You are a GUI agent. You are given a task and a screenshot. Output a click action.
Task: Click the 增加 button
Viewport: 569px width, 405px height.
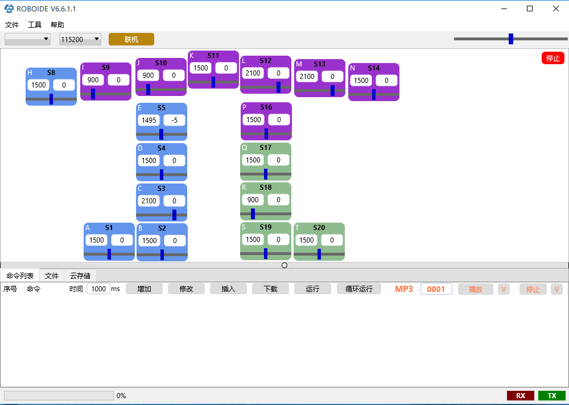point(144,289)
